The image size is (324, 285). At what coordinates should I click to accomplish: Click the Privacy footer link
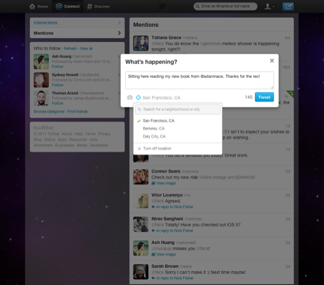point(104,134)
